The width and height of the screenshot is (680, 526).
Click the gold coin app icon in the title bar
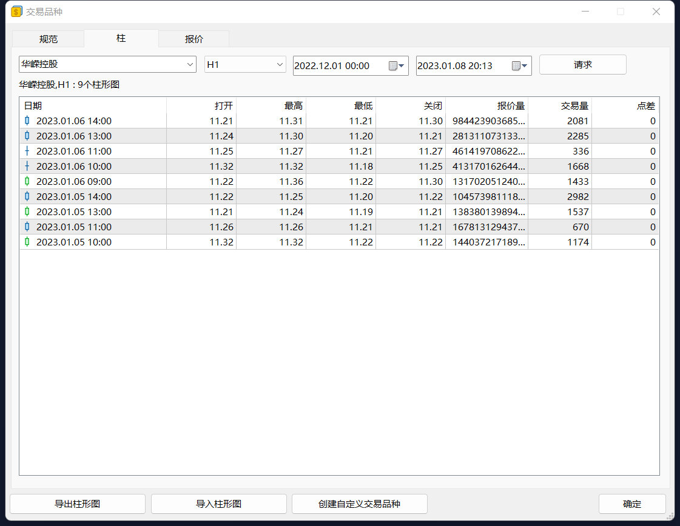pos(16,12)
